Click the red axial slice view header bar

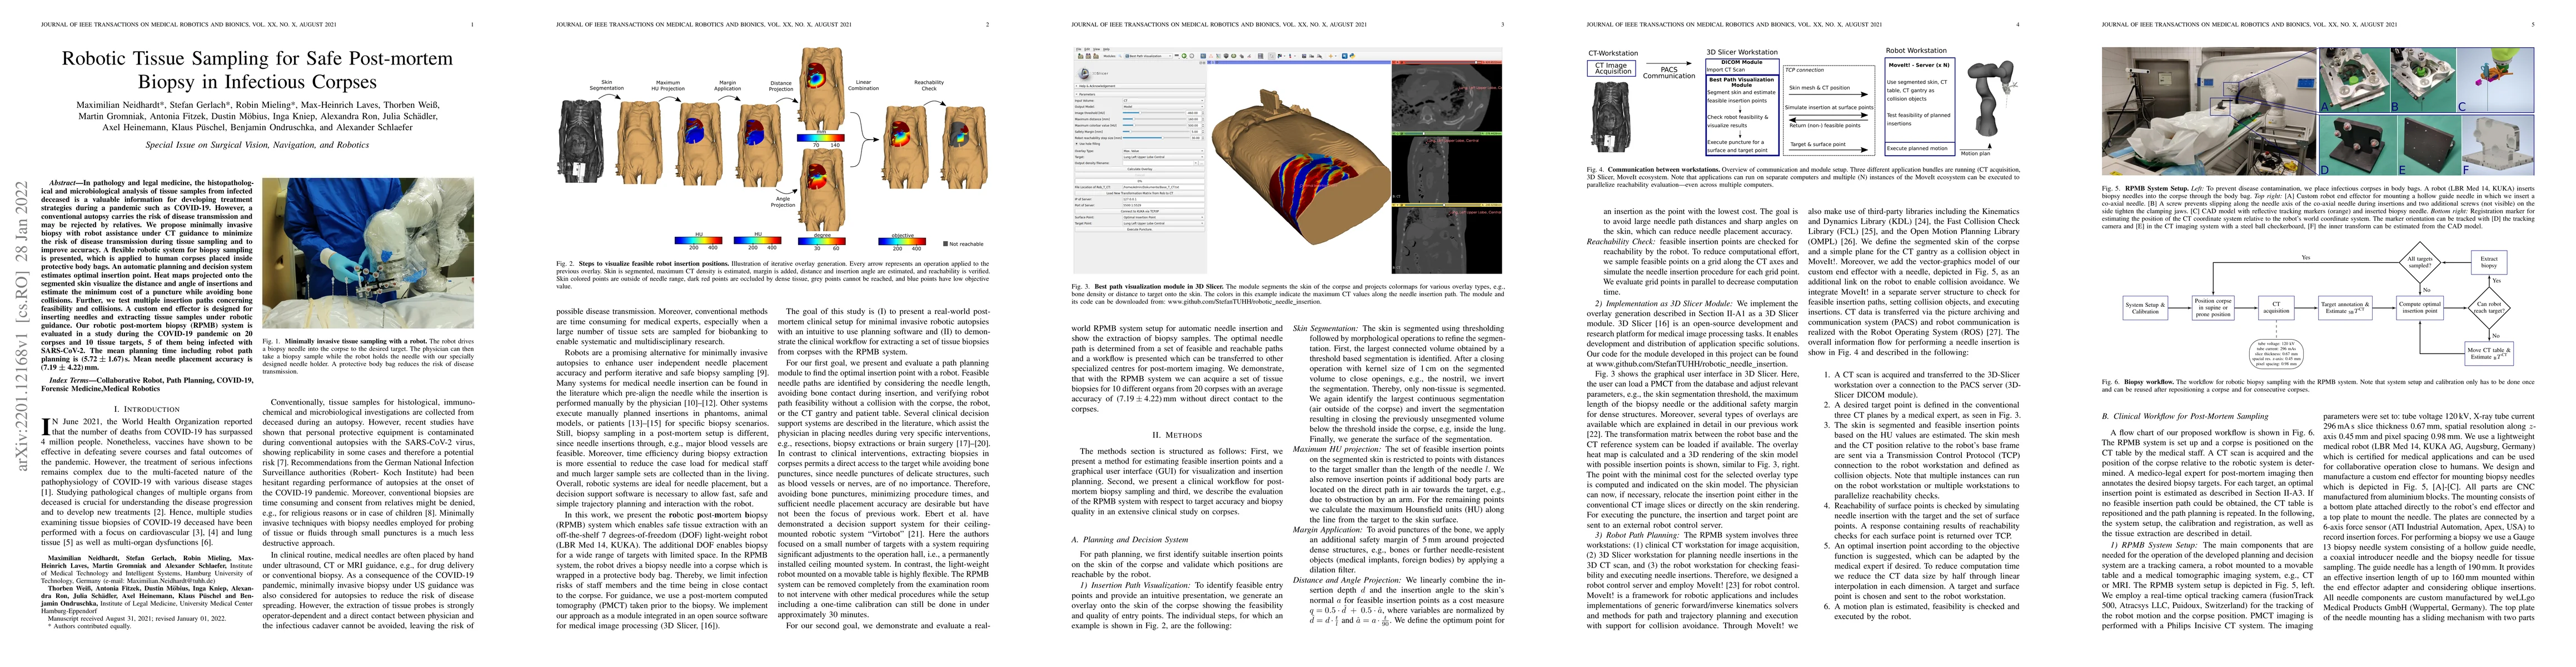pos(1447,63)
